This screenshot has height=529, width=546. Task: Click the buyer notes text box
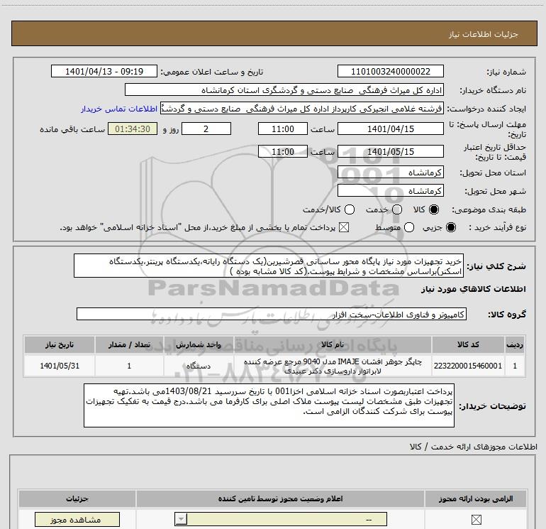(x=269, y=405)
